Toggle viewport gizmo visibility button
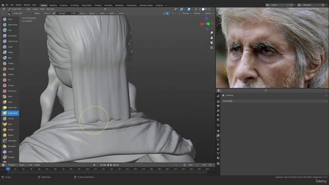Image resolution: width=329 pixels, height=185 pixels. click(181, 9)
